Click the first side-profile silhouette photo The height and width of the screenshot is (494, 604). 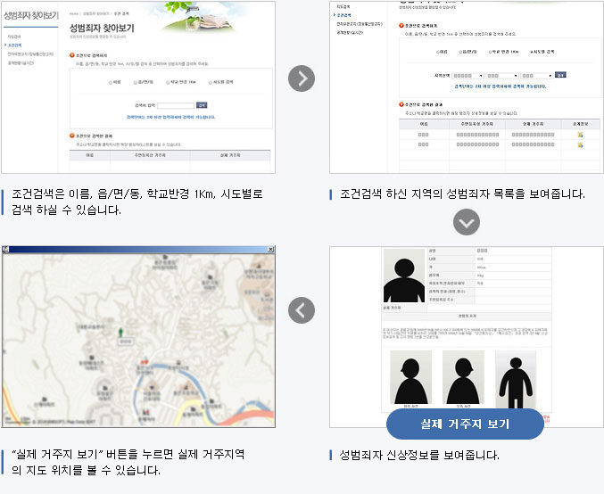(x=411, y=377)
